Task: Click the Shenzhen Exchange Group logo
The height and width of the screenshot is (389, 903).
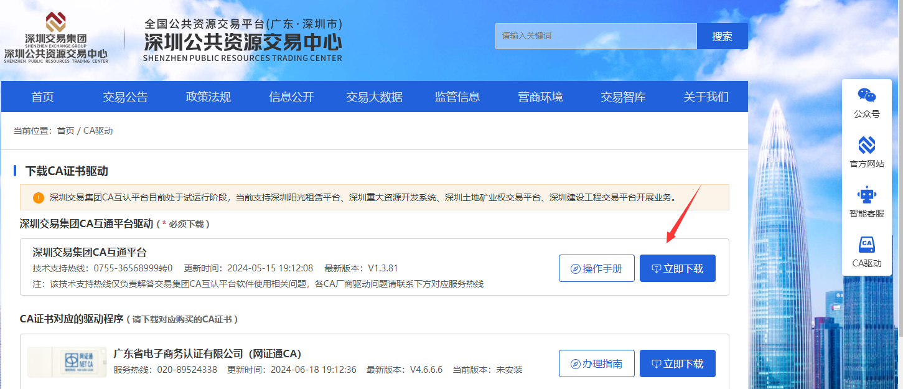Action: [56, 39]
